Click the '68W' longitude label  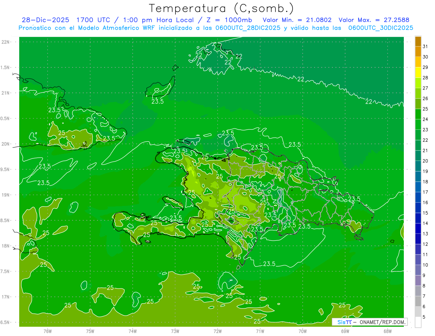[x=388, y=331]
